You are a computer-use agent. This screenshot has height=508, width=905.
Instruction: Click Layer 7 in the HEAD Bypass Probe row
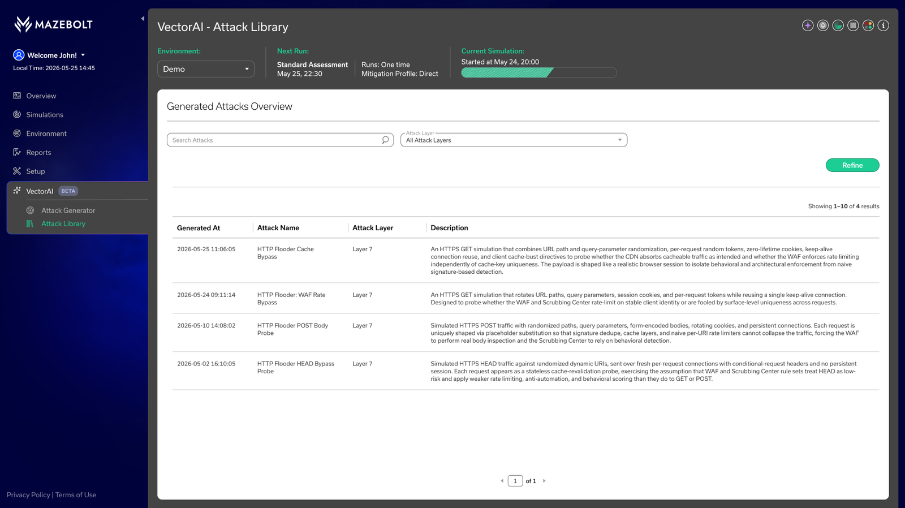[362, 364]
